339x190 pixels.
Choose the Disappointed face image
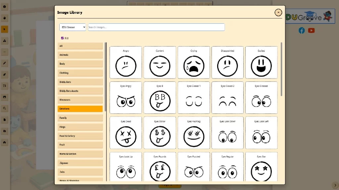(227, 62)
